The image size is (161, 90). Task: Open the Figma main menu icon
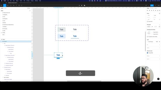[1, 5]
